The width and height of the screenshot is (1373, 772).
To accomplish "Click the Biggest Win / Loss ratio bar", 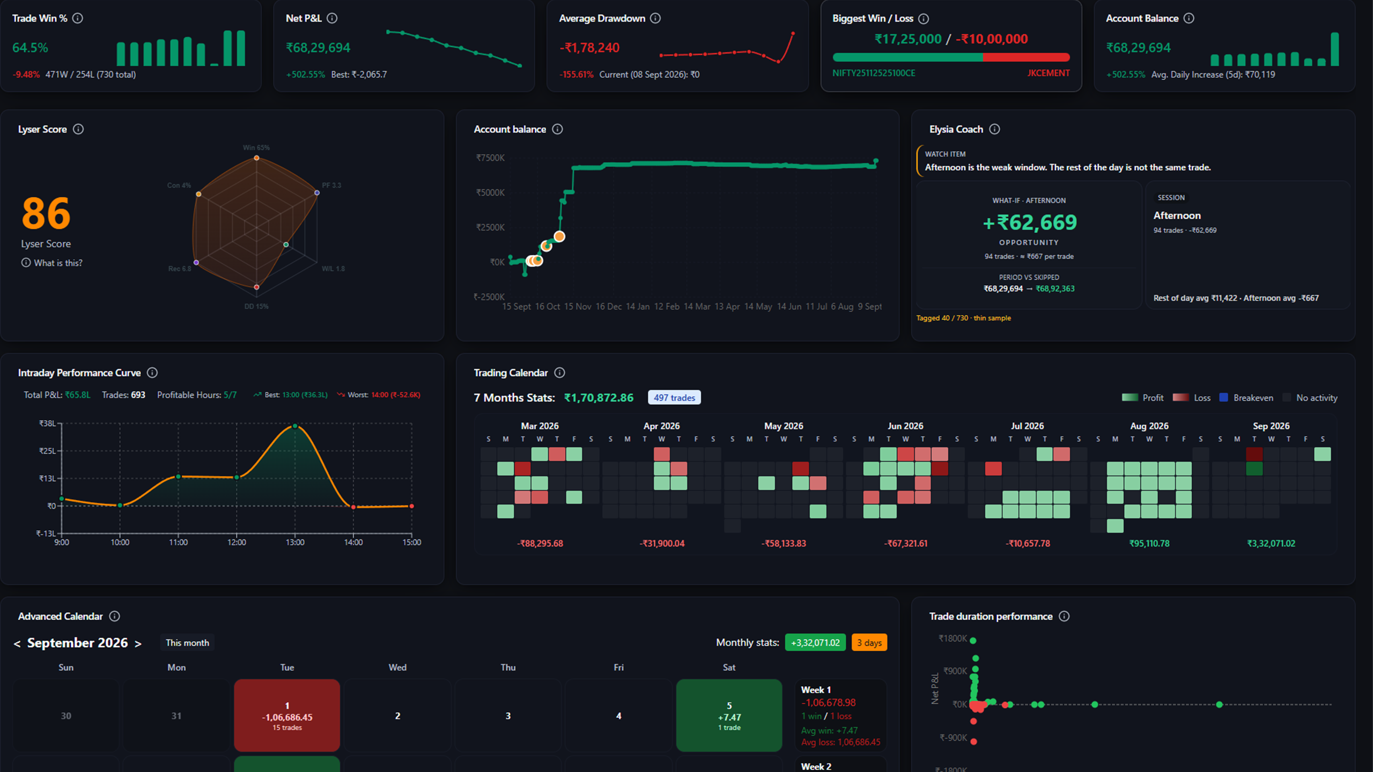I will [951, 57].
